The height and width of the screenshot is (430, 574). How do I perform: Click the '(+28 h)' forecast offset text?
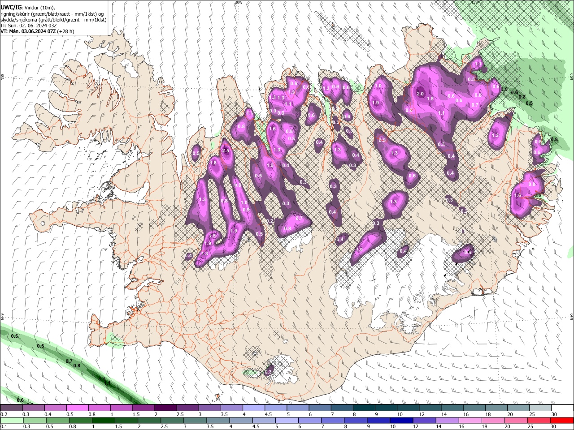tap(65, 31)
